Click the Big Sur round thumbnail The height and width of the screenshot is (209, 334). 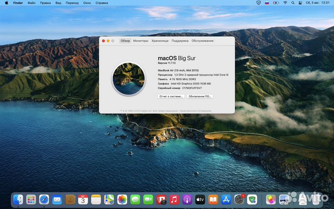[x=128, y=78]
